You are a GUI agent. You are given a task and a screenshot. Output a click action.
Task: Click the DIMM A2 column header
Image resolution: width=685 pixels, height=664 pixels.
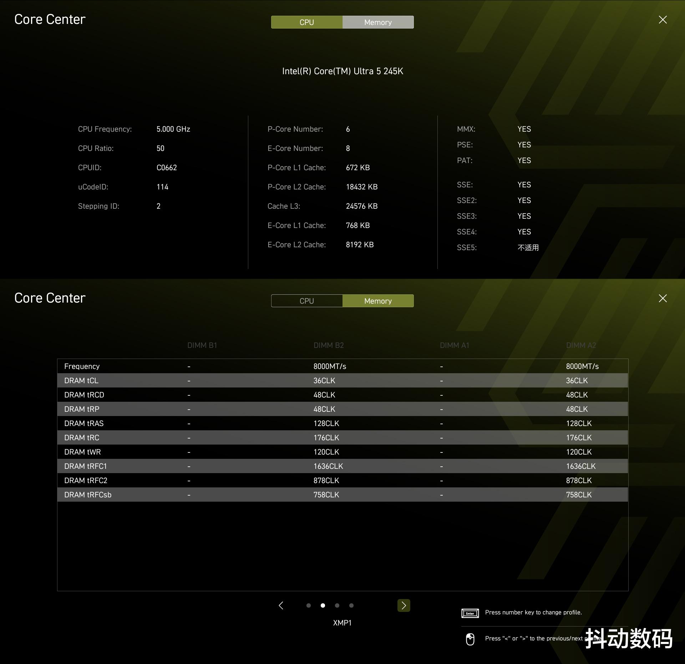581,345
